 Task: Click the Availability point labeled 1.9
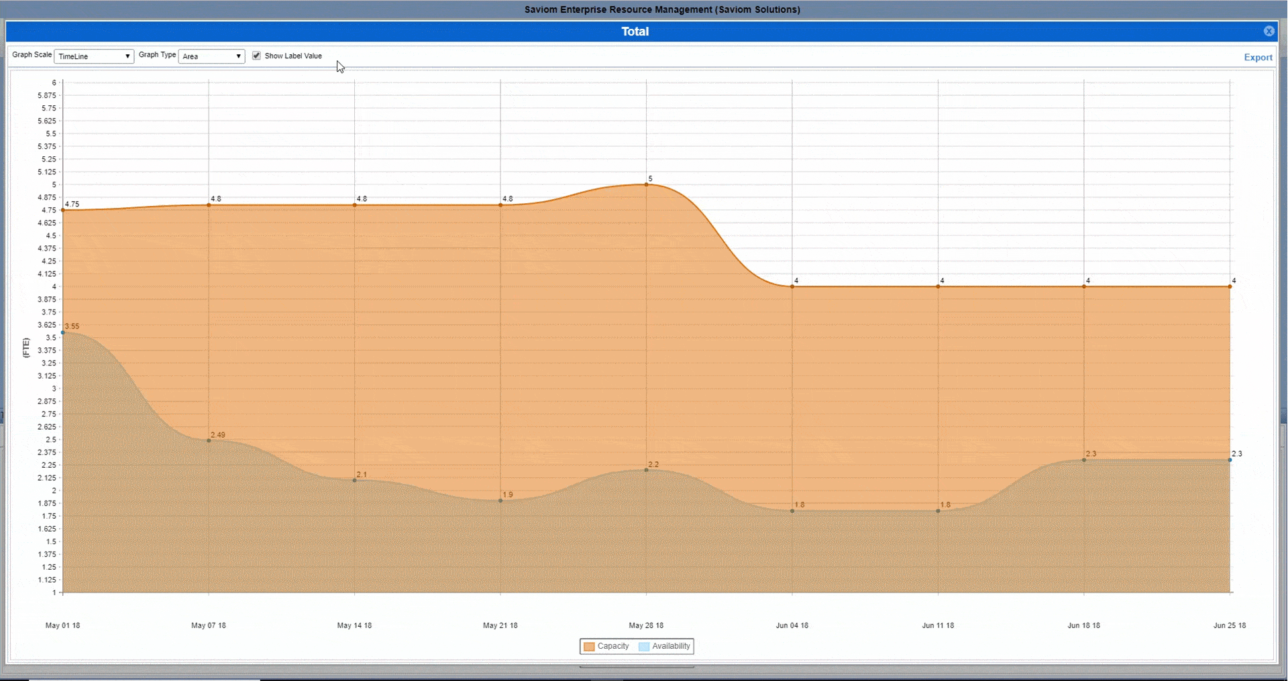(x=500, y=501)
